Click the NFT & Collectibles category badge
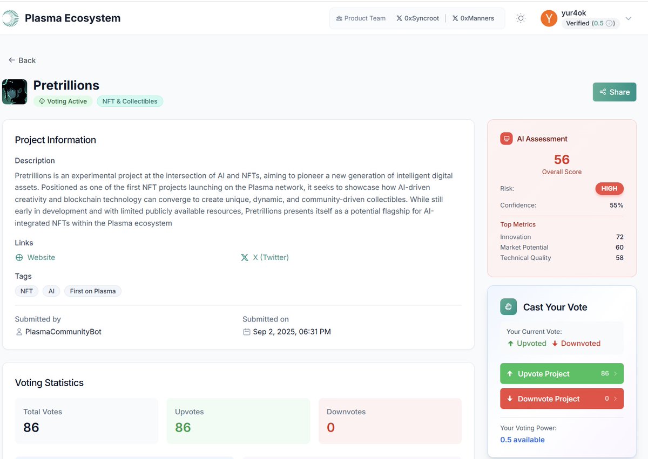Image resolution: width=648 pixels, height=459 pixels. [x=130, y=101]
